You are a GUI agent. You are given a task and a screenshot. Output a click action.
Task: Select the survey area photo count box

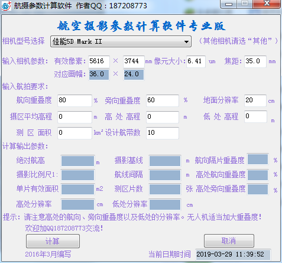tap(165, 189)
